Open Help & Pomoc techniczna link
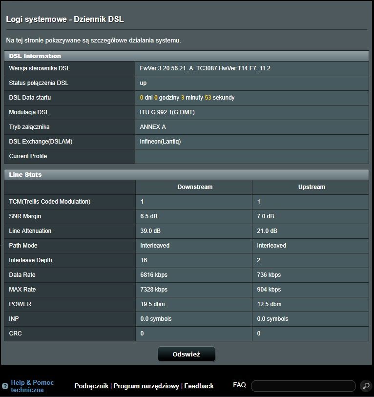 tap(32, 386)
